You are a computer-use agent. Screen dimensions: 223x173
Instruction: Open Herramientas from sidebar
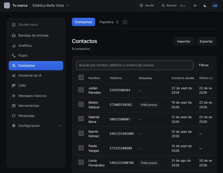pyautogui.click(x=36, y=106)
